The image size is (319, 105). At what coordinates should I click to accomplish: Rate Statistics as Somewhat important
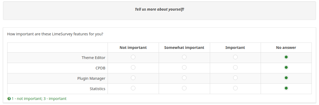(184, 88)
